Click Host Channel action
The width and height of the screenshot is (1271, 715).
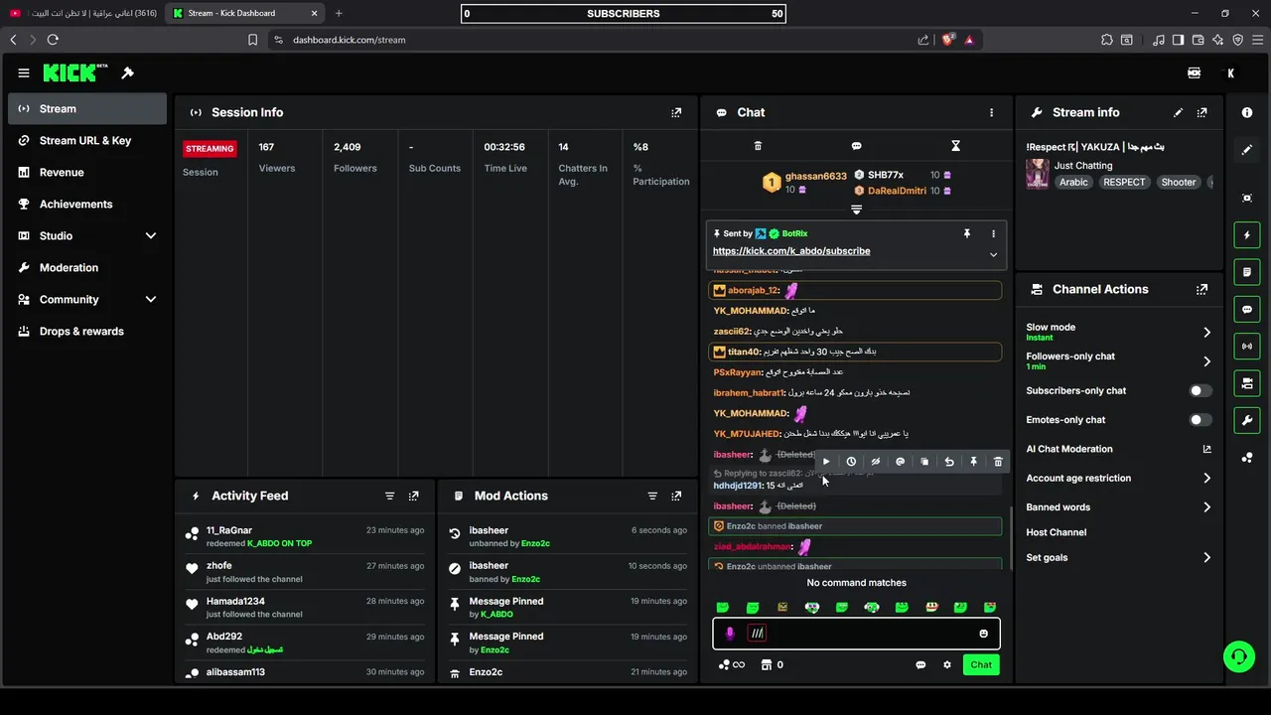click(x=1057, y=532)
